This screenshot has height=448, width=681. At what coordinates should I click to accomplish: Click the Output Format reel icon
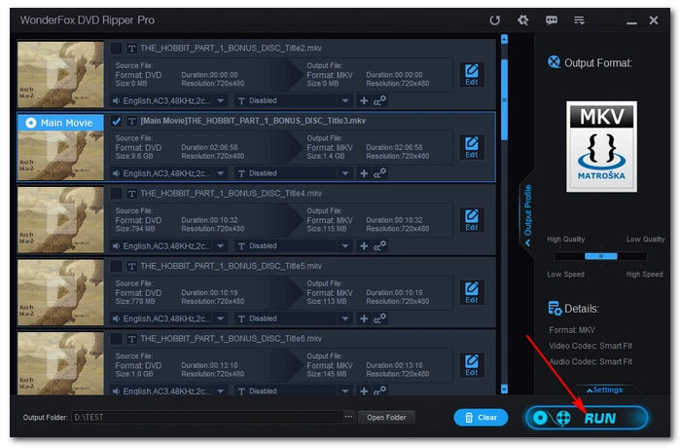pos(554,62)
